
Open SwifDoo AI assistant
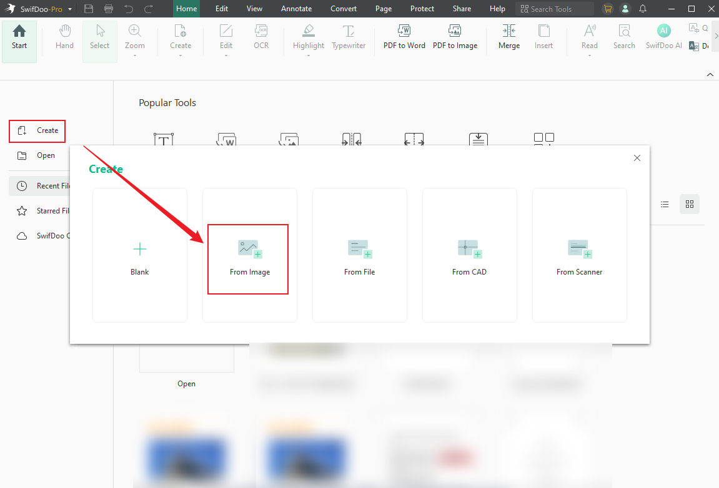click(663, 39)
